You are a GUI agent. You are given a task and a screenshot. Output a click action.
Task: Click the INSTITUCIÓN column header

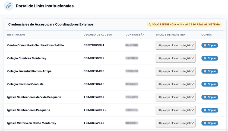tap(16, 35)
